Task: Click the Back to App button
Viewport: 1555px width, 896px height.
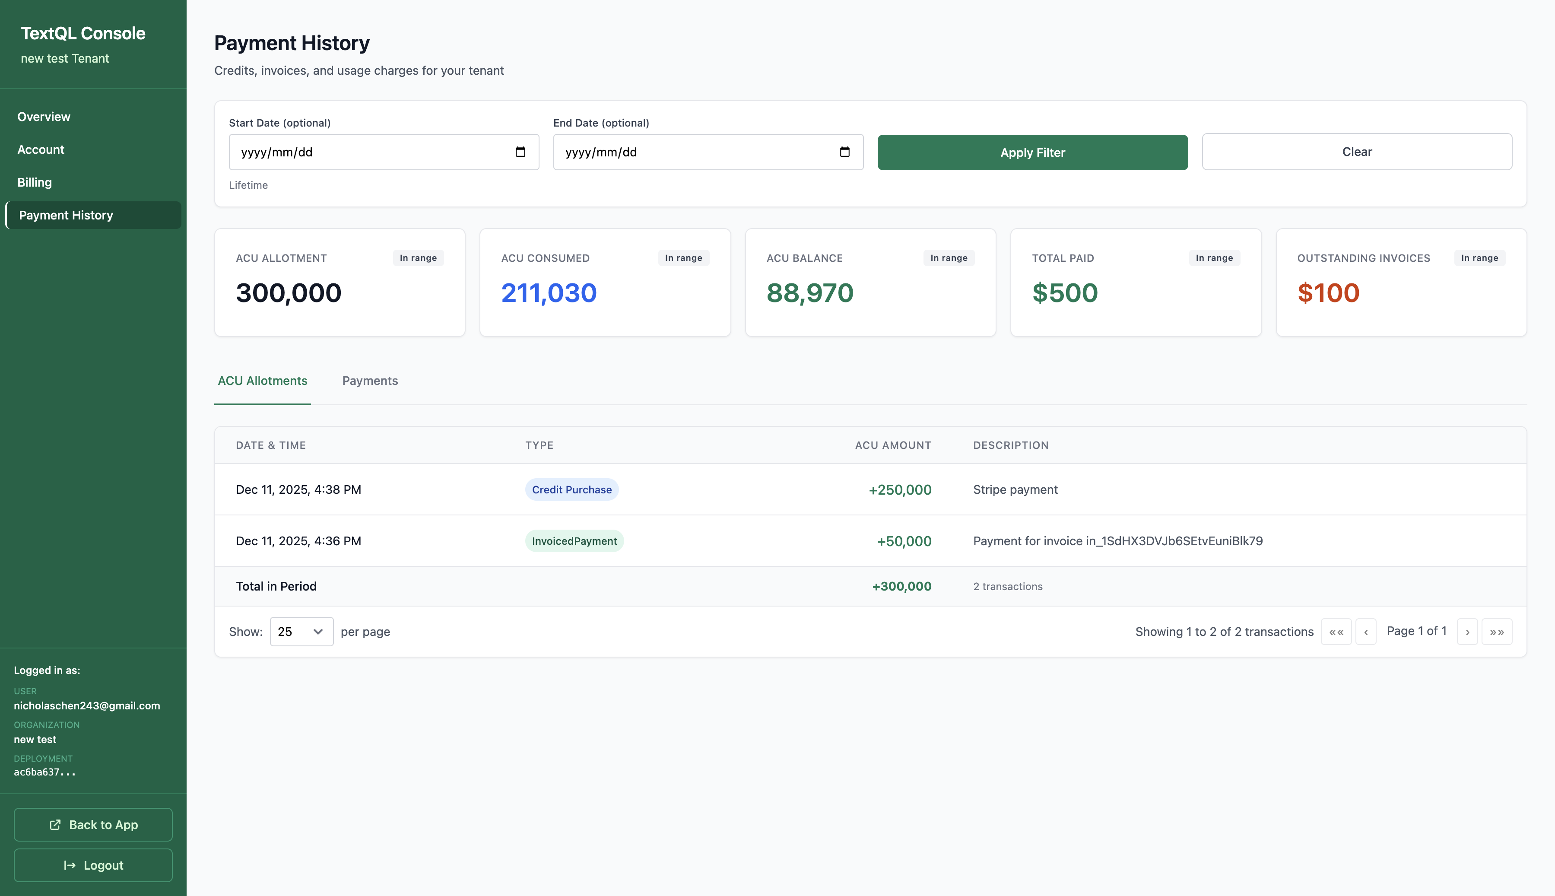Action: coord(93,825)
